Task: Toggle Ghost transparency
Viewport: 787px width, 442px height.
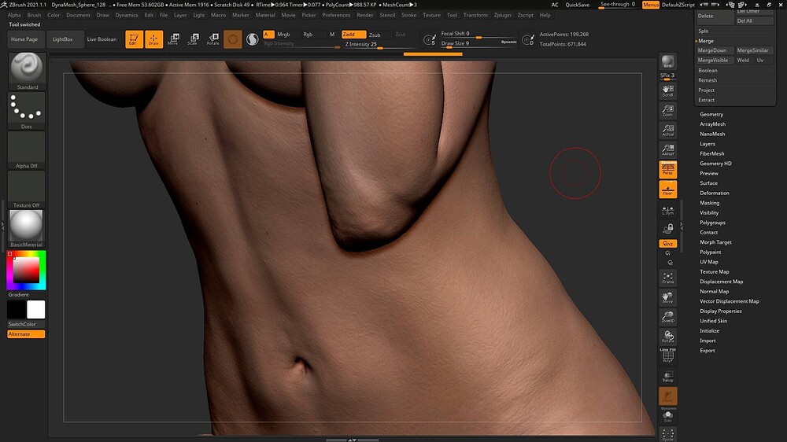Action: [668, 396]
